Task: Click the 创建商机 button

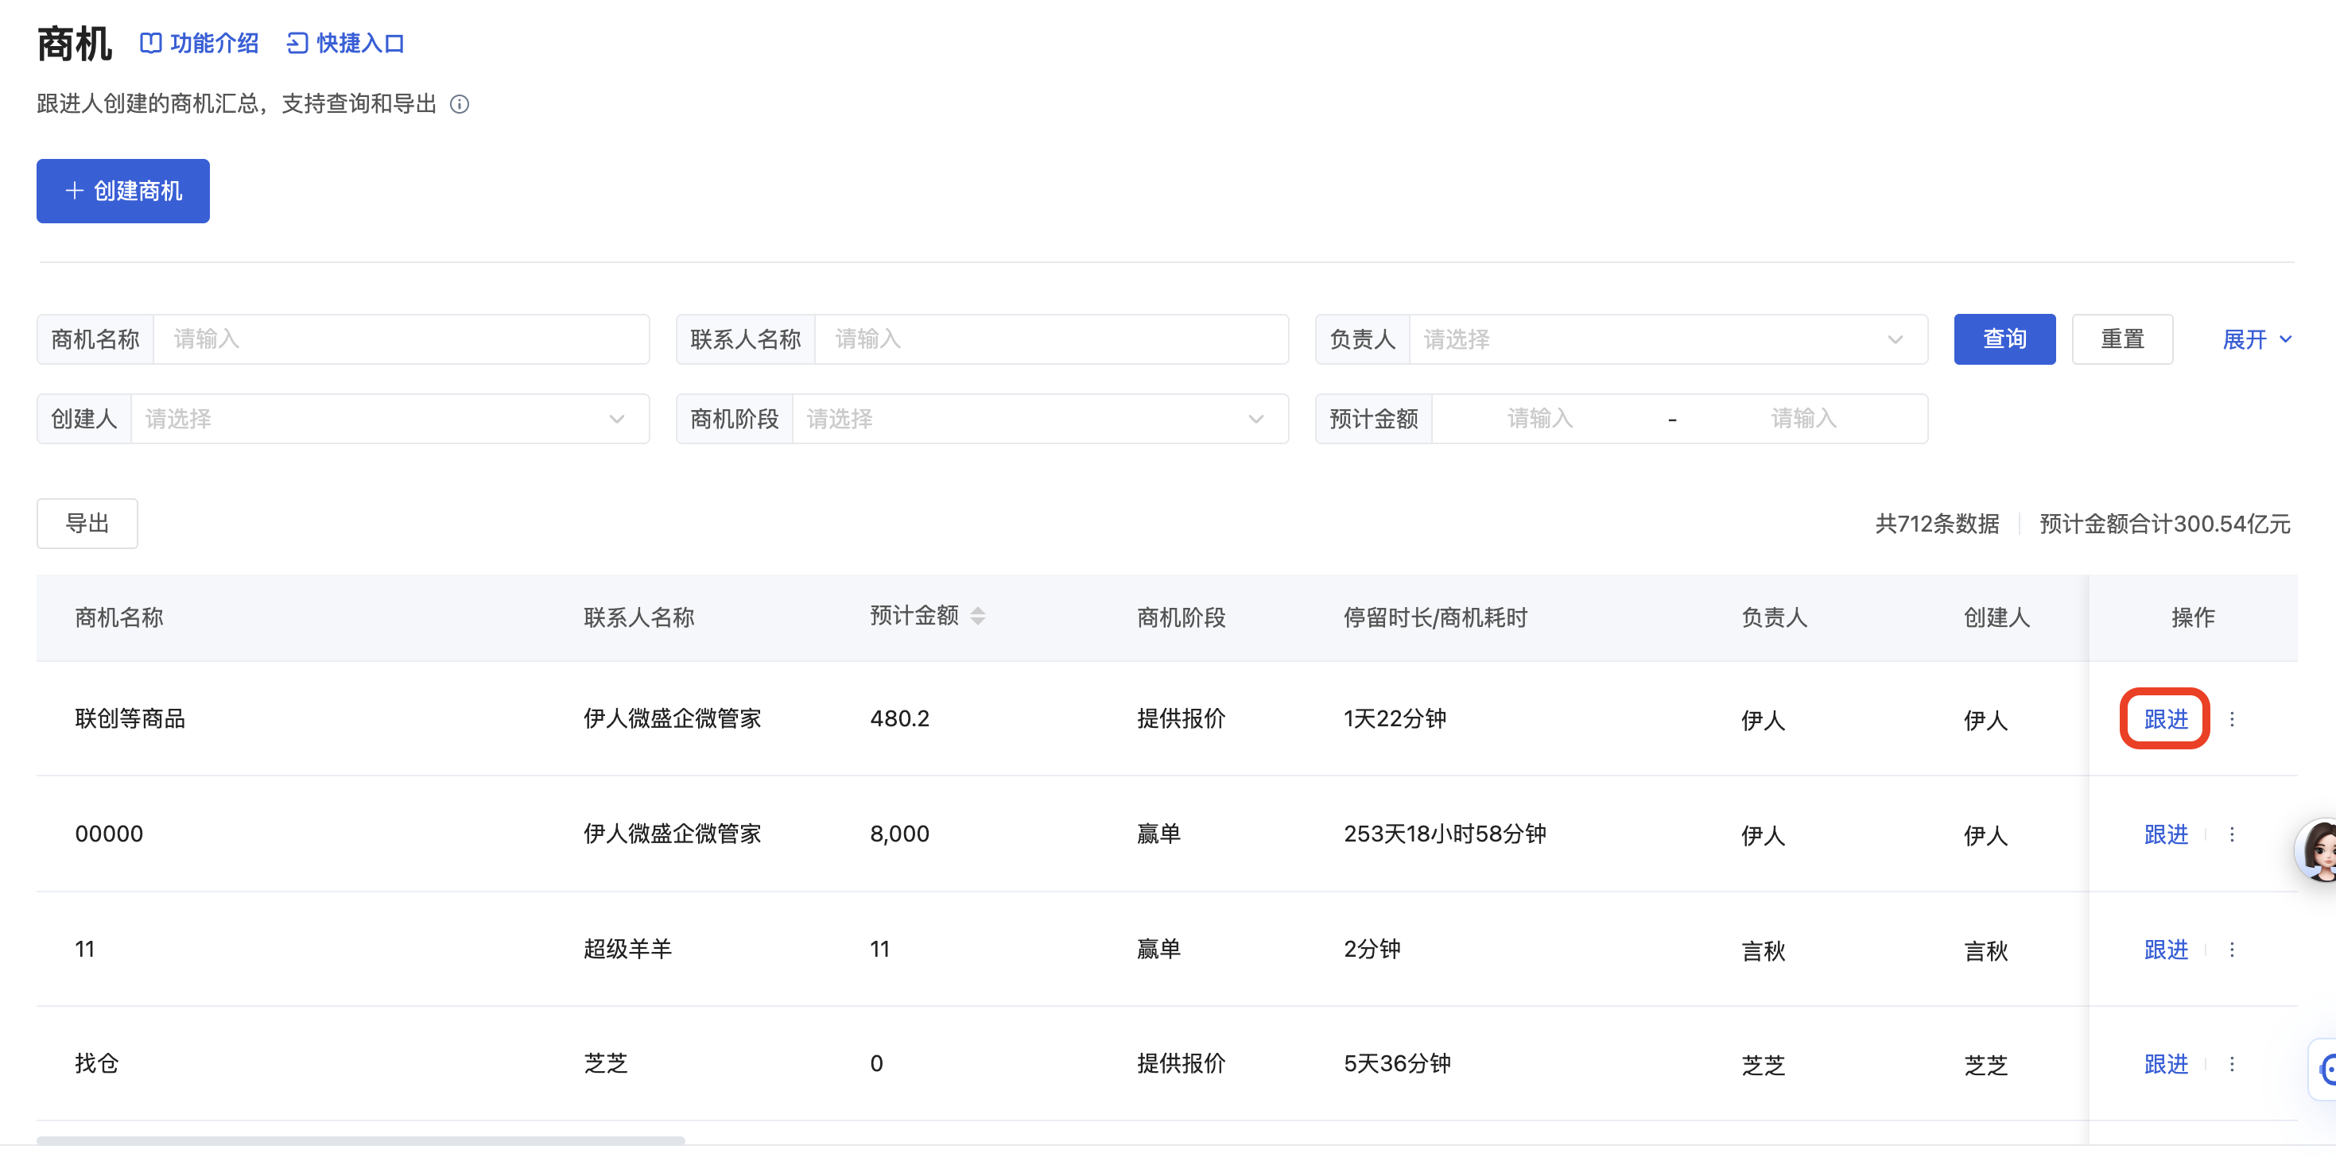Action: tap(123, 192)
